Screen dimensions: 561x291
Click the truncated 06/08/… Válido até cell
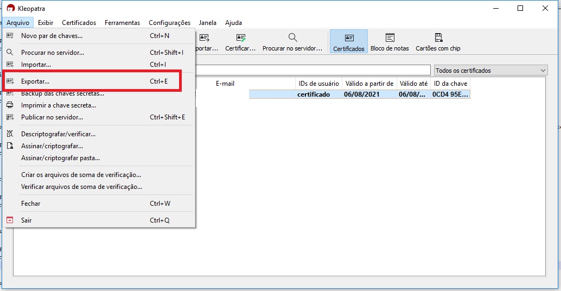tap(412, 94)
